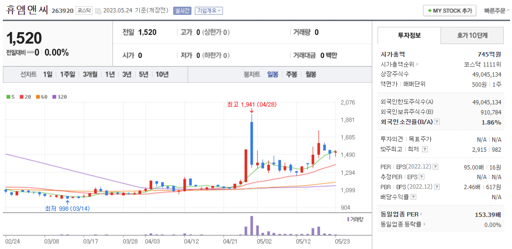Click the 실시간 button
This screenshot has height=249, width=512.
[181, 11]
